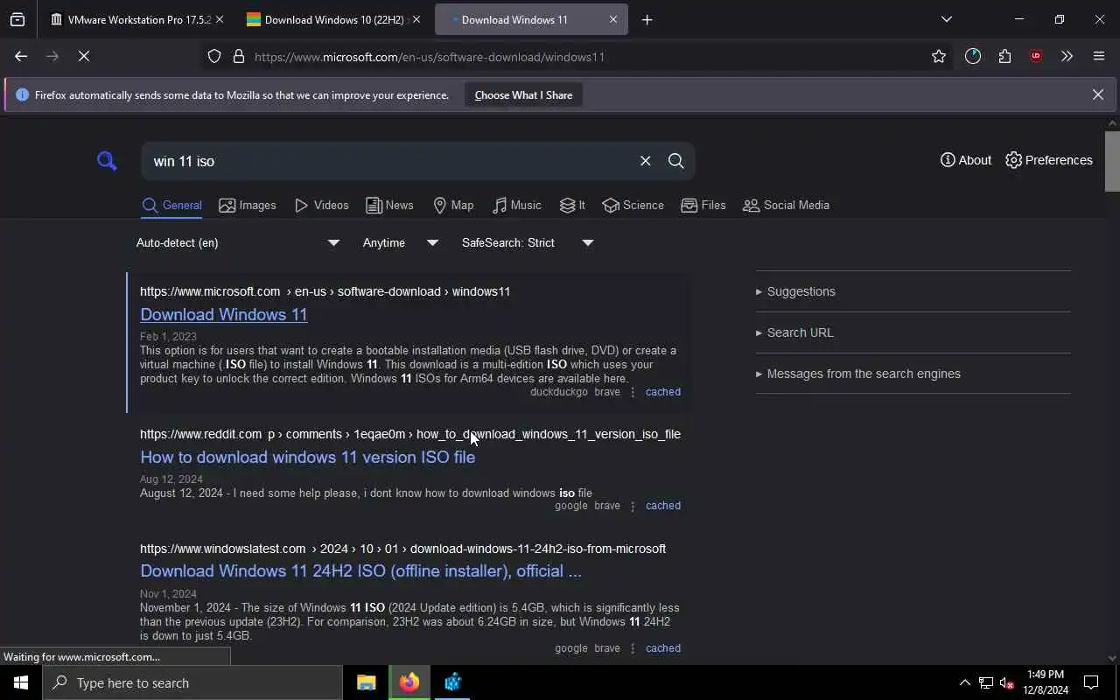Image resolution: width=1120 pixels, height=700 pixels.
Task: Show more toolbar tools chevron
Action: (1067, 57)
